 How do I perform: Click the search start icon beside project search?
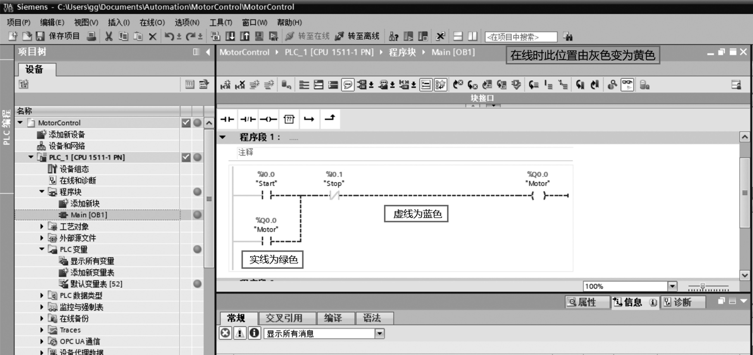coord(568,37)
